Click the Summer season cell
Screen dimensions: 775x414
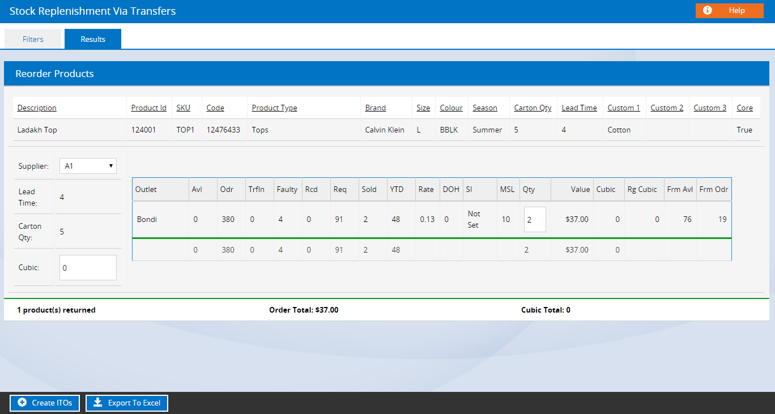click(x=487, y=130)
